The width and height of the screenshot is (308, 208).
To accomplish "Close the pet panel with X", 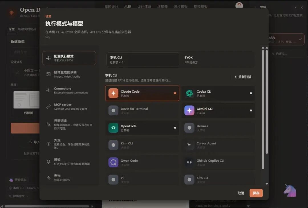I will pos(302,7).
